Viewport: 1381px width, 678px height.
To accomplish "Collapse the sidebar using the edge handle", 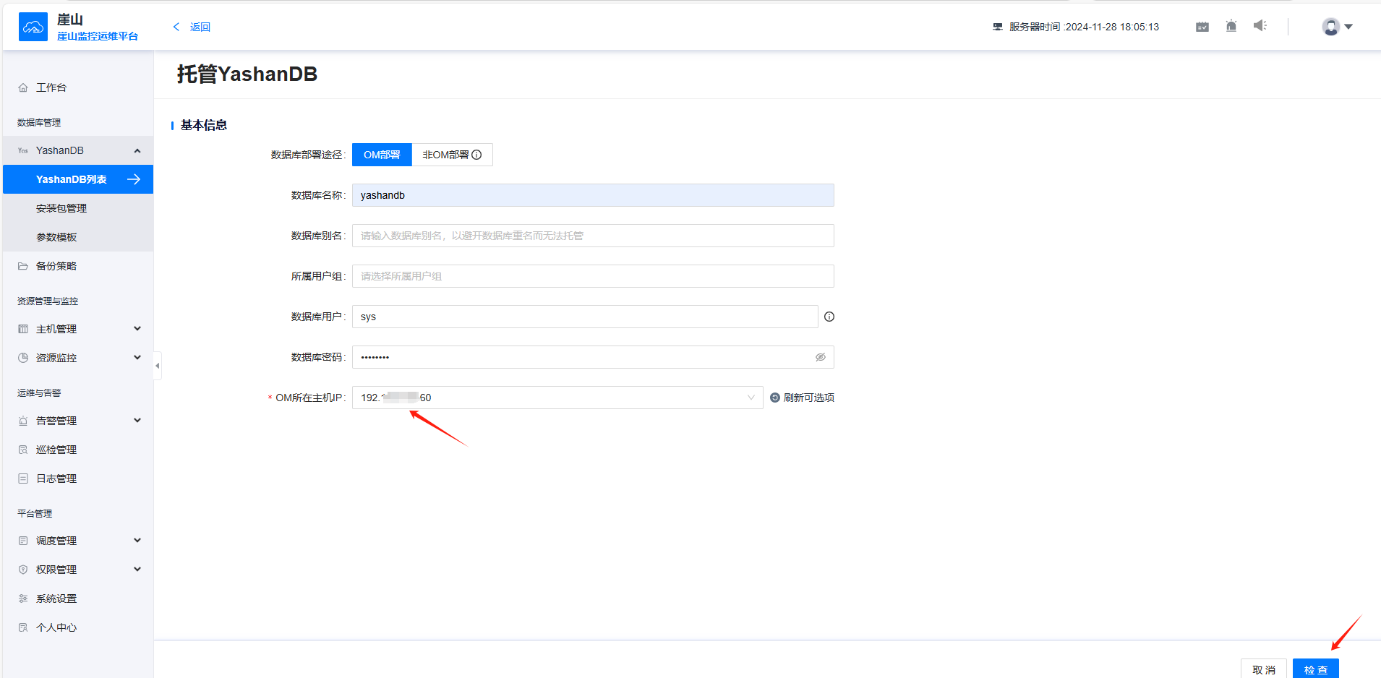I will (157, 366).
